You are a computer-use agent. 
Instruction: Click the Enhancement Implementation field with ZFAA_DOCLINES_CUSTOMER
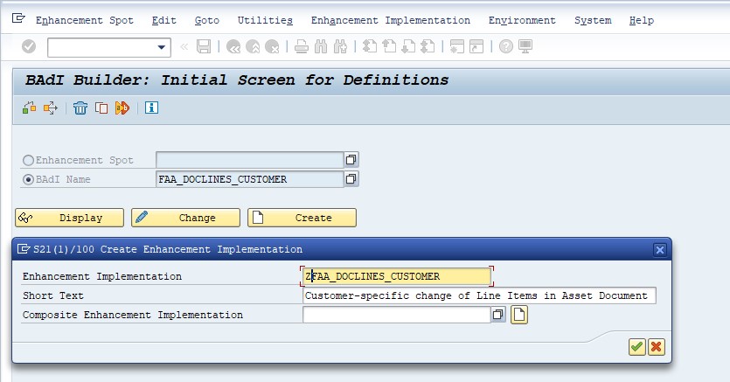397,276
